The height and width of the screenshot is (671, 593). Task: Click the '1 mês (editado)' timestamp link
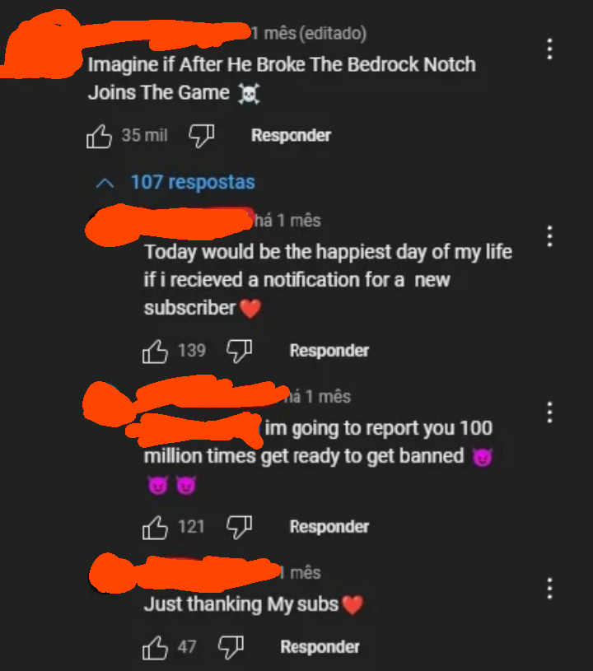309,34
